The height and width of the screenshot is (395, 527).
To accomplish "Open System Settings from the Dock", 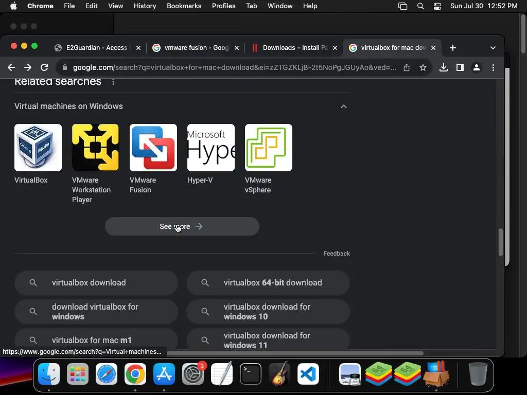I will [x=193, y=374].
